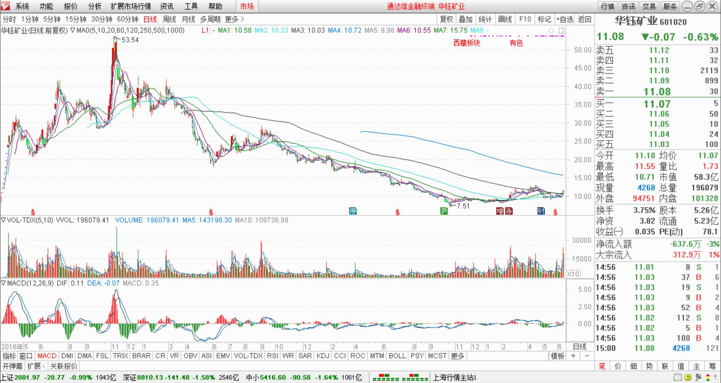Switch to the 笔 tick detail tab
Viewport: 721px width, 383px height.
click(x=602, y=366)
